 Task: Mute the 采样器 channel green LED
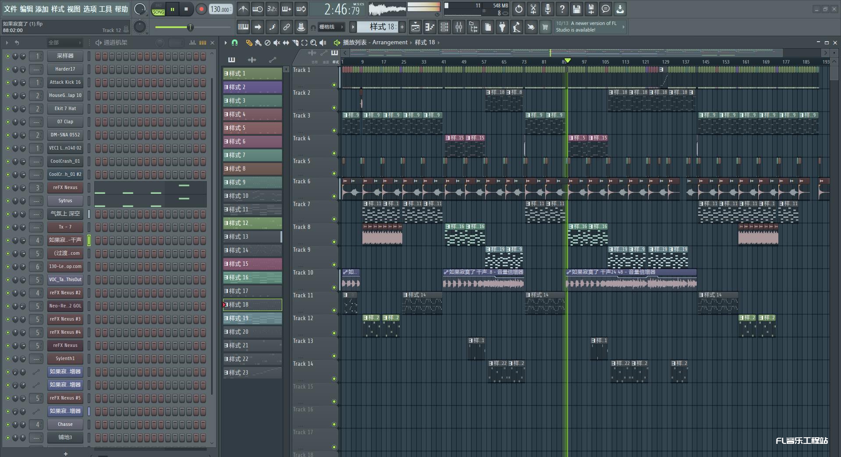(x=7, y=56)
